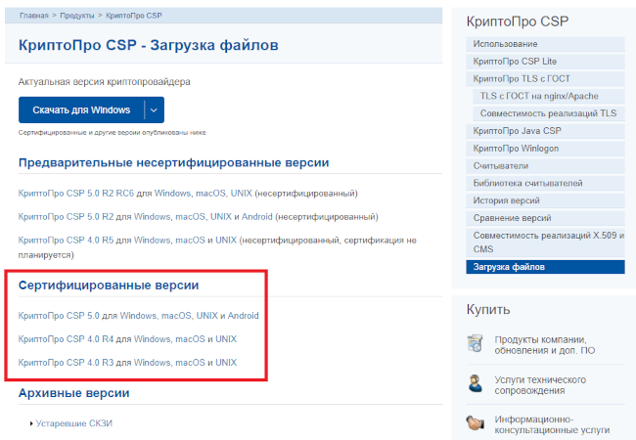Open КриптоПро CSP Lite sidebar item
Screen dimensions: 636x440
pos(545,62)
